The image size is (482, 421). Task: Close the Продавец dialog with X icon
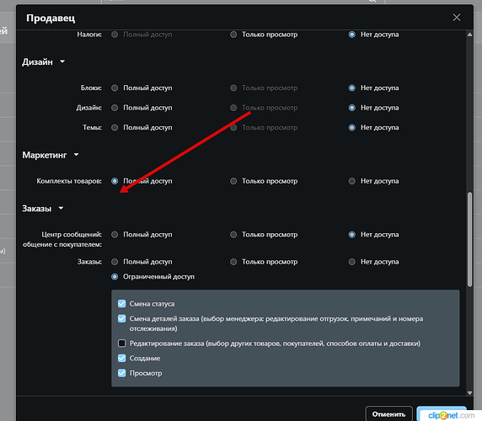[x=457, y=18]
